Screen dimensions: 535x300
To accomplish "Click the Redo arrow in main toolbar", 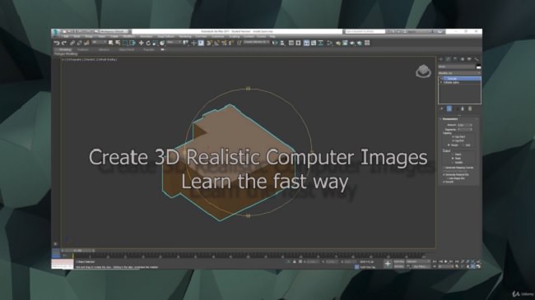I will [64, 43].
